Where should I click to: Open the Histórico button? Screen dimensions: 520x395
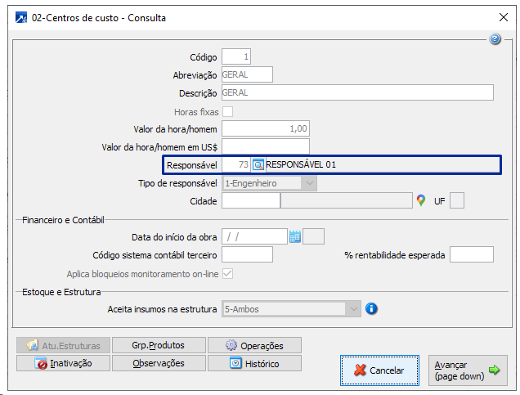tap(254, 363)
